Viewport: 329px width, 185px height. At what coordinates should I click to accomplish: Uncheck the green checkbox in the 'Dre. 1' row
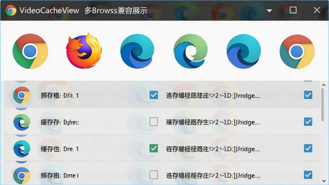click(154, 148)
